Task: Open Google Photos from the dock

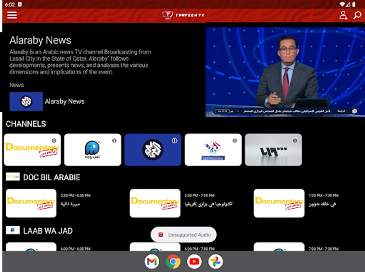Action: click(215, 261)
